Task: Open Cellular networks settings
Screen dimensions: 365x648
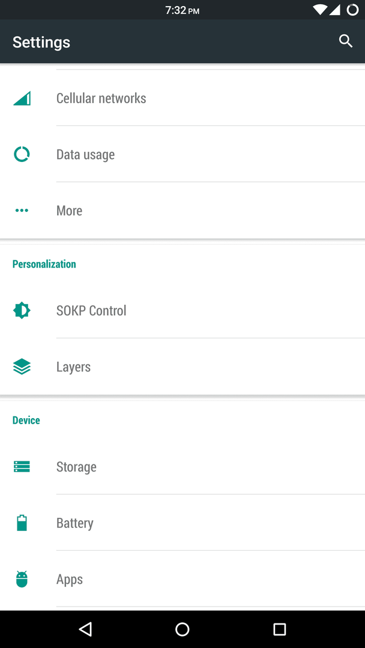Action: [182, 98]
